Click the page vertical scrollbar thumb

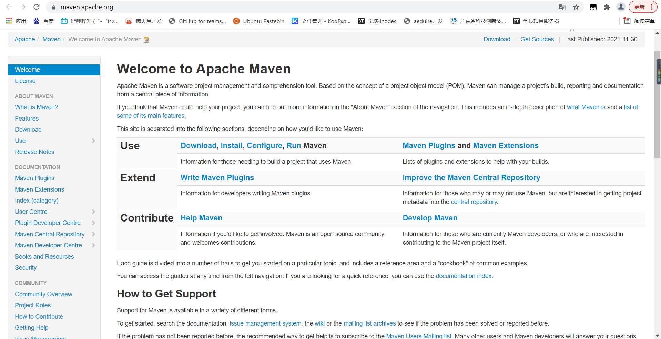click(658, 104)
